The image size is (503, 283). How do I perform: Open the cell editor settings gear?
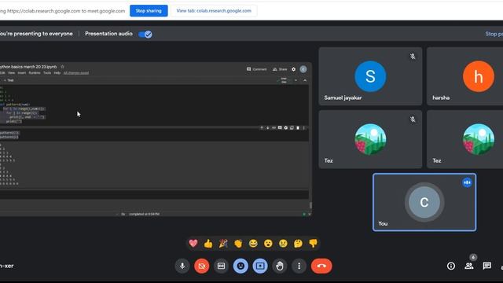pyautogui.click(x=286, y=128)
